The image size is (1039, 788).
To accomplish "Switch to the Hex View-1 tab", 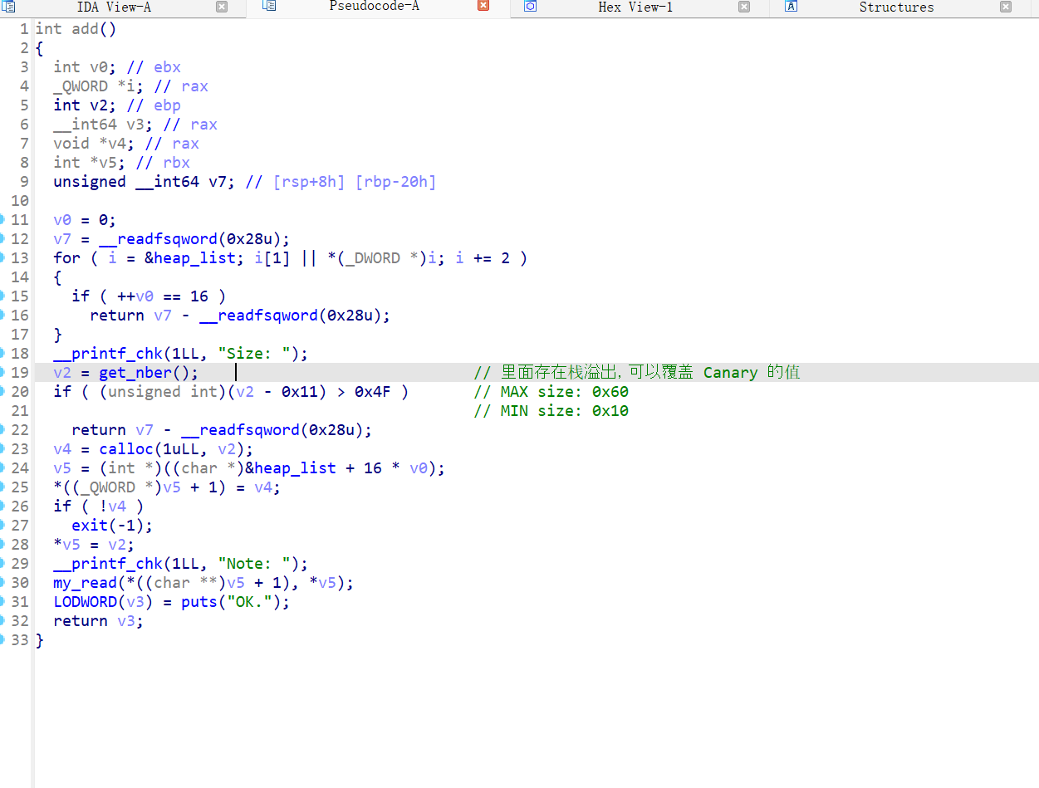I will pos(635,7).
